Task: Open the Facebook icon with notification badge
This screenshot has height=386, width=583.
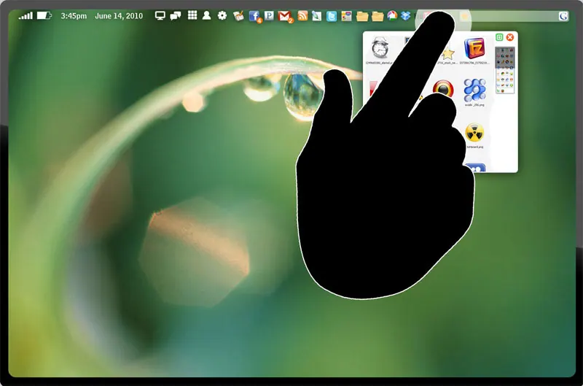Action: 255,16
